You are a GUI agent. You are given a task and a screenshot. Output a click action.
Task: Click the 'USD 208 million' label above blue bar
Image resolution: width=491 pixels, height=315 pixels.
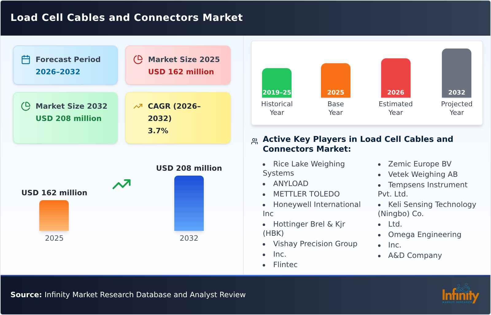(x=189, y=168)
